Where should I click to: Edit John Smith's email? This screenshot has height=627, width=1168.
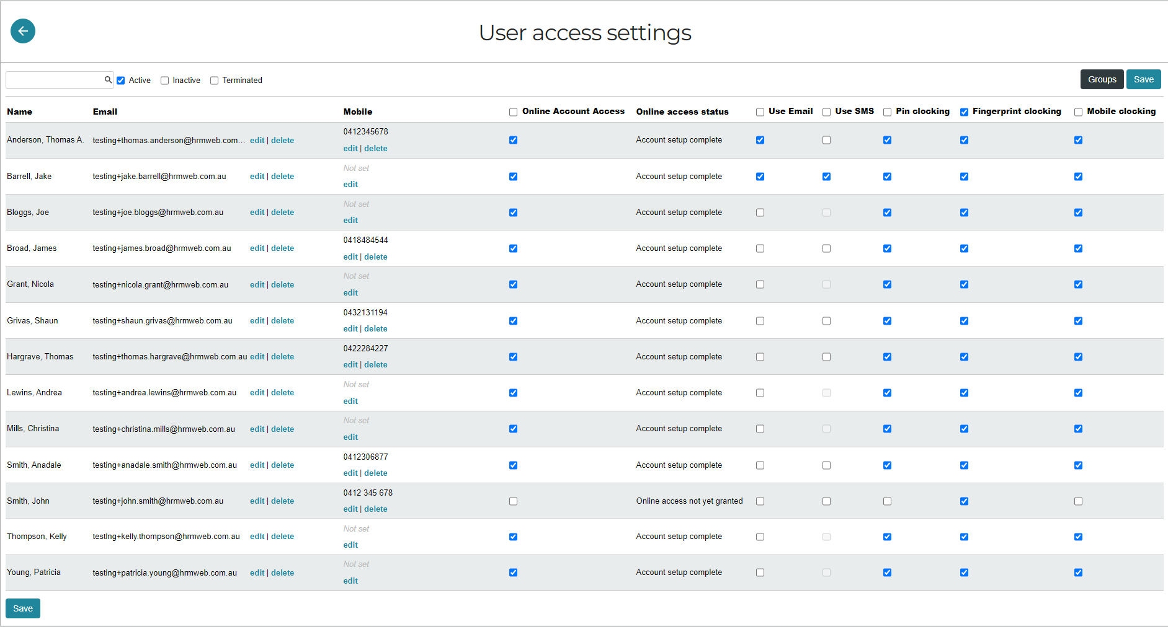click(x=257, y=501)
